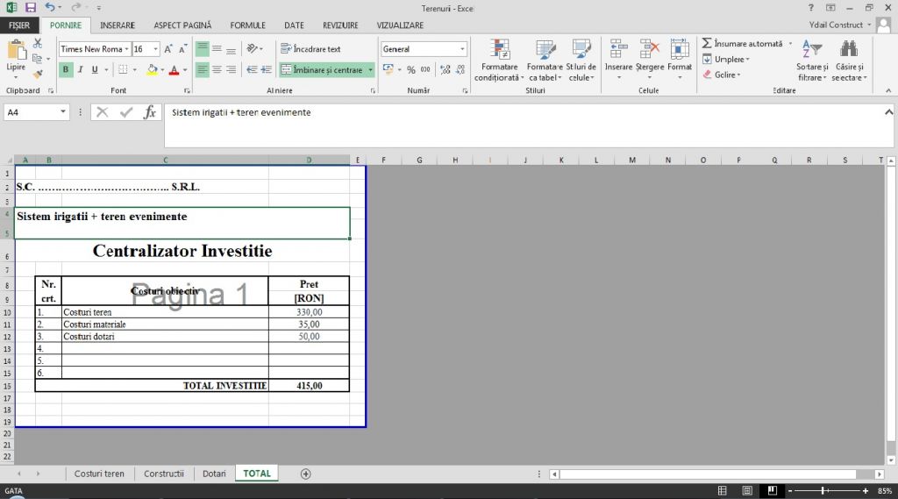
Task: Click the insert function fx icon
Action: click(x=149, y=112)
